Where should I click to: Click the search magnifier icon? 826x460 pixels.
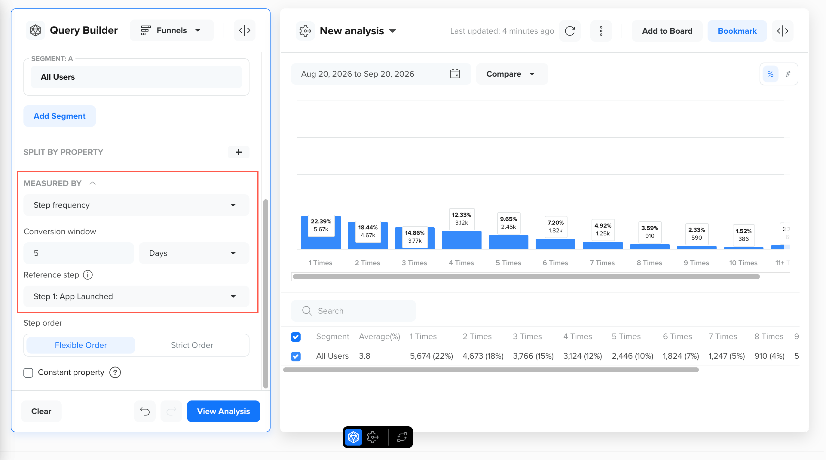click(307, 311)
